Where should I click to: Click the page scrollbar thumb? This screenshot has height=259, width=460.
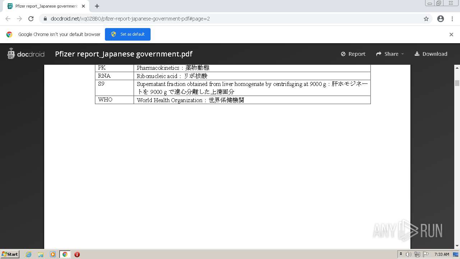457,83
